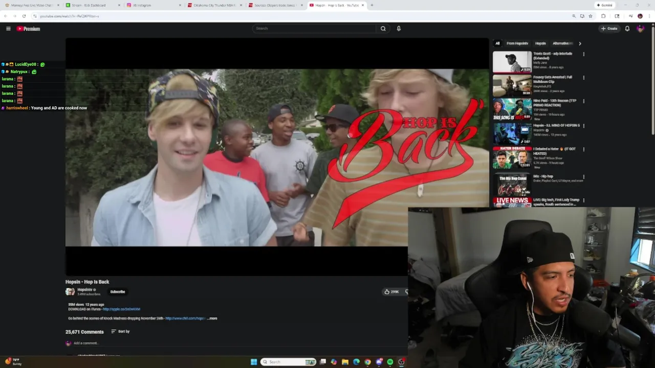
Task: Open options for Travis Scott video
Action: (x=583, y=54)
